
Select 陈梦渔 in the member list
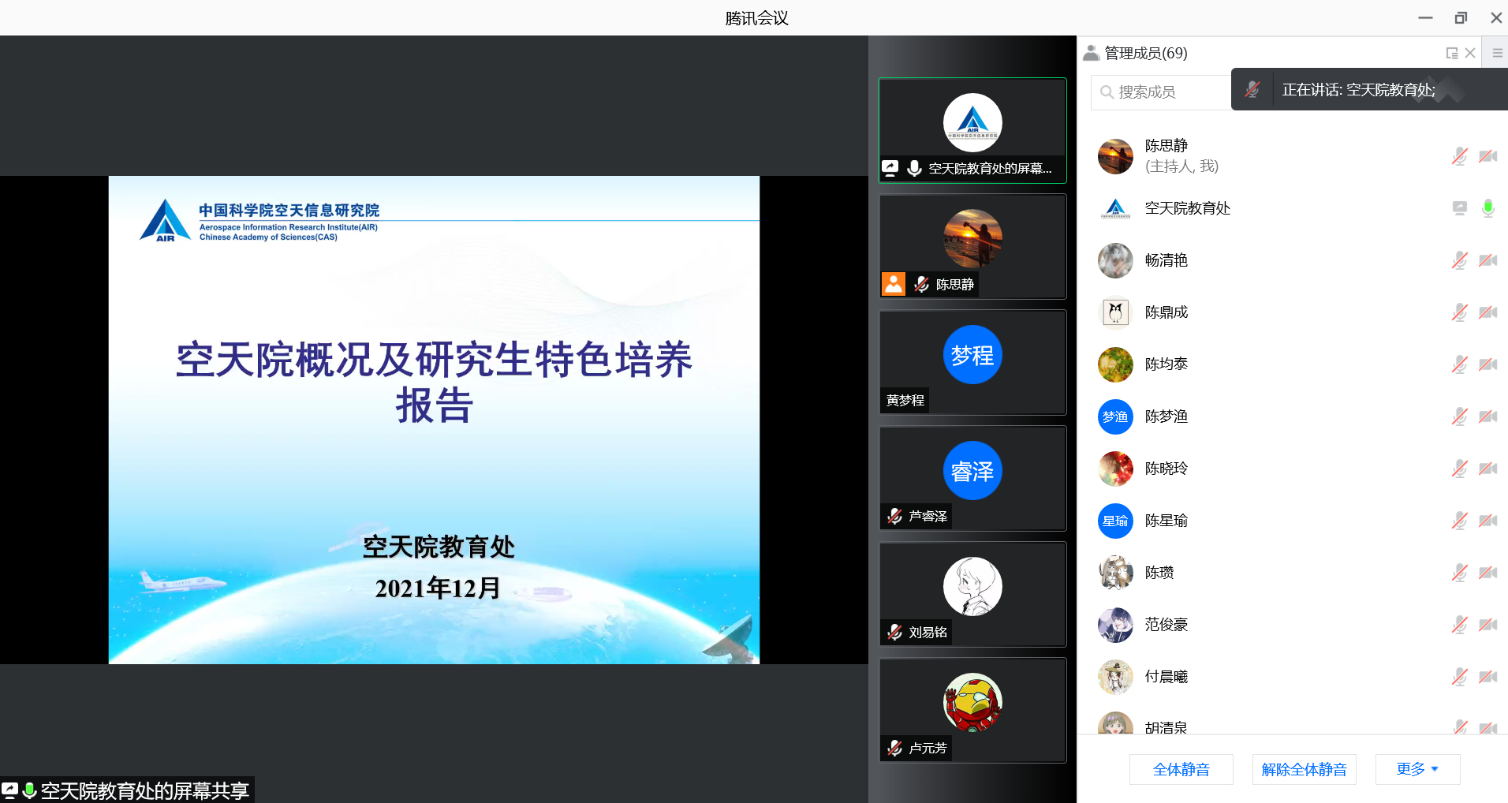pyautogui.click(x=1166, y=416)
